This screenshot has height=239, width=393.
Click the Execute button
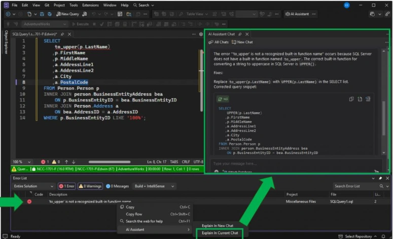(x=80, y=24)
